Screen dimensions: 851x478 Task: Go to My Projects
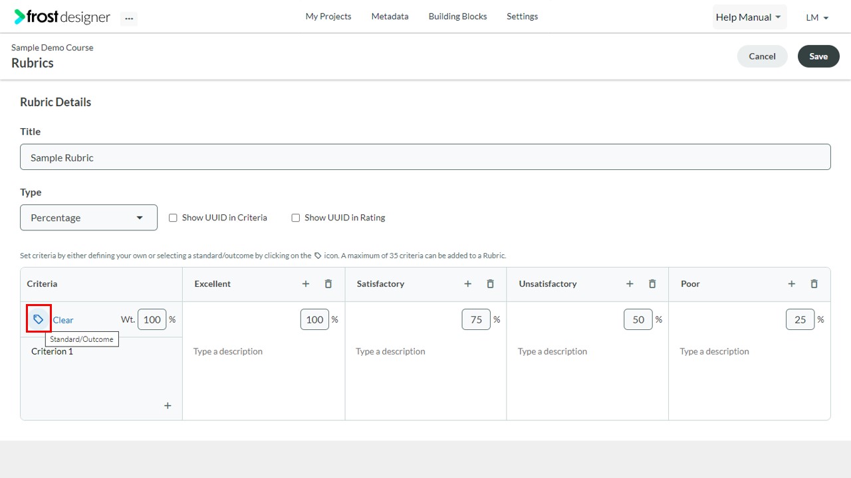[x=328, y=17]
